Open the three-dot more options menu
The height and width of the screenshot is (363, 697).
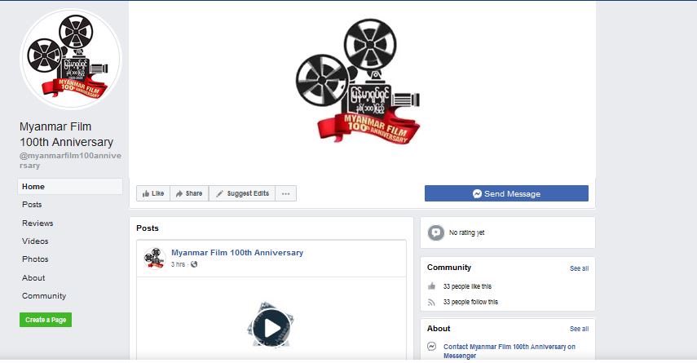(285, 193)
